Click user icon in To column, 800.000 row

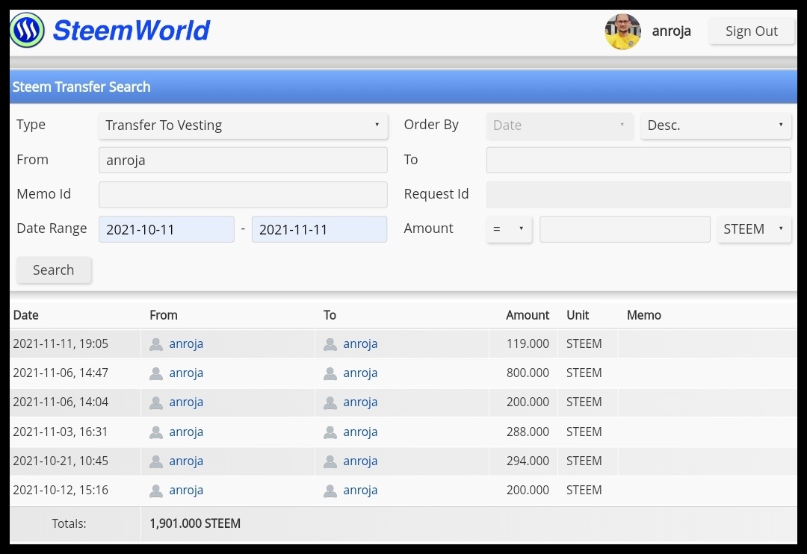[330, 373]
